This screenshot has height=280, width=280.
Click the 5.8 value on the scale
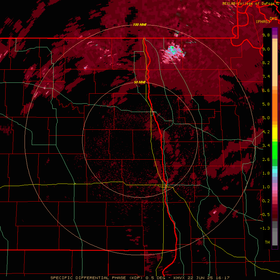(266, 104)
